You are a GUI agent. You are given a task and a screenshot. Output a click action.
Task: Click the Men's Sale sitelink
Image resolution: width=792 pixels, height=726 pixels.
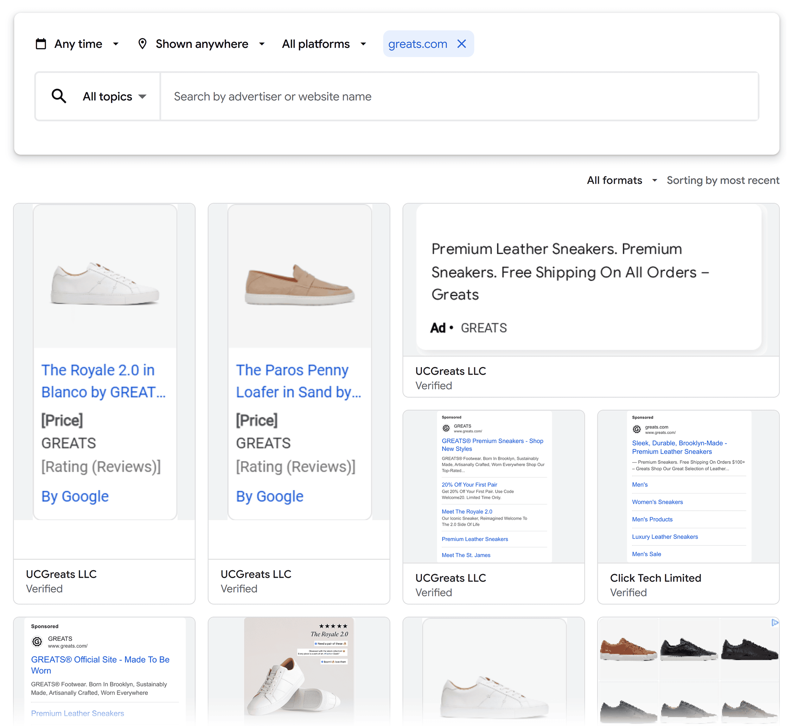[646, 554]
